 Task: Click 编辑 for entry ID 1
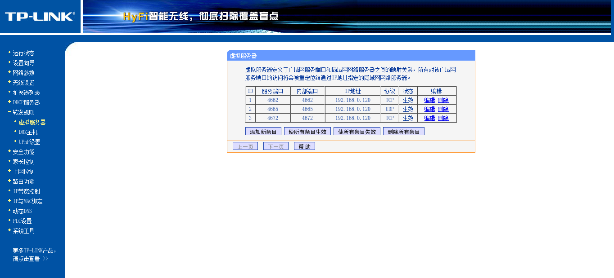pyautogui.click(x=429, y=100)
